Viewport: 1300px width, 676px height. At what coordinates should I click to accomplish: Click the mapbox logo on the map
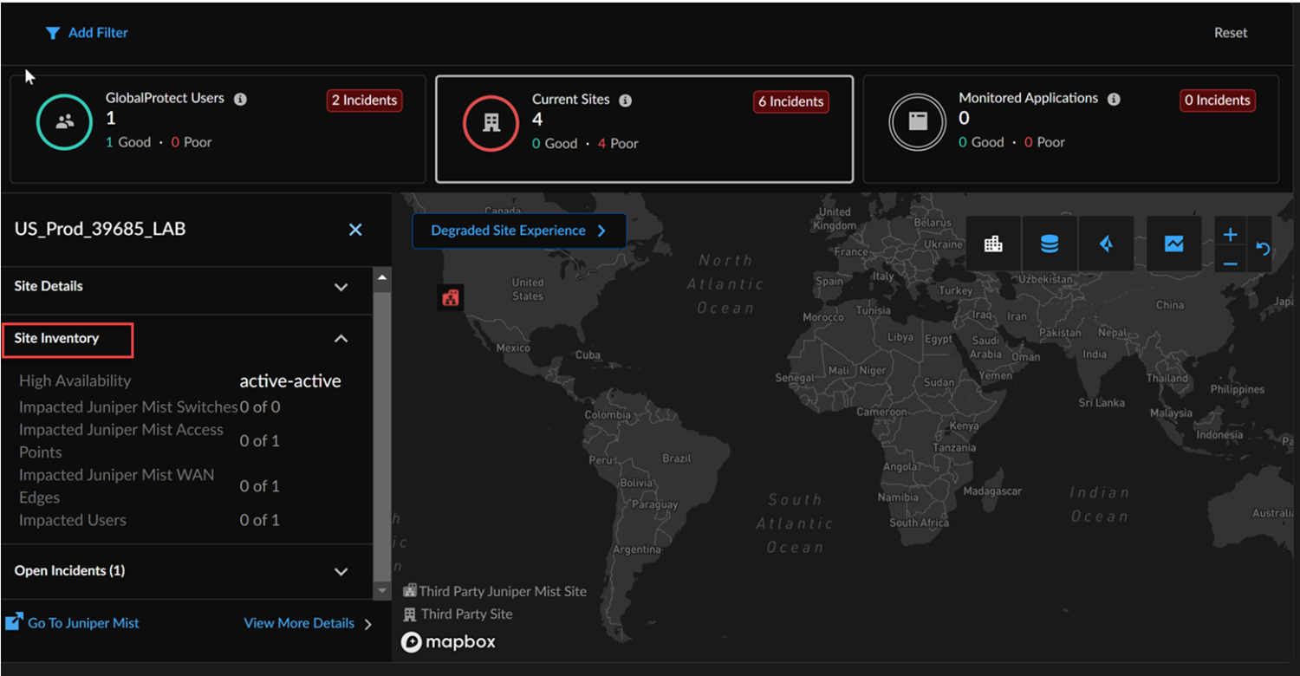click(448, 642)
